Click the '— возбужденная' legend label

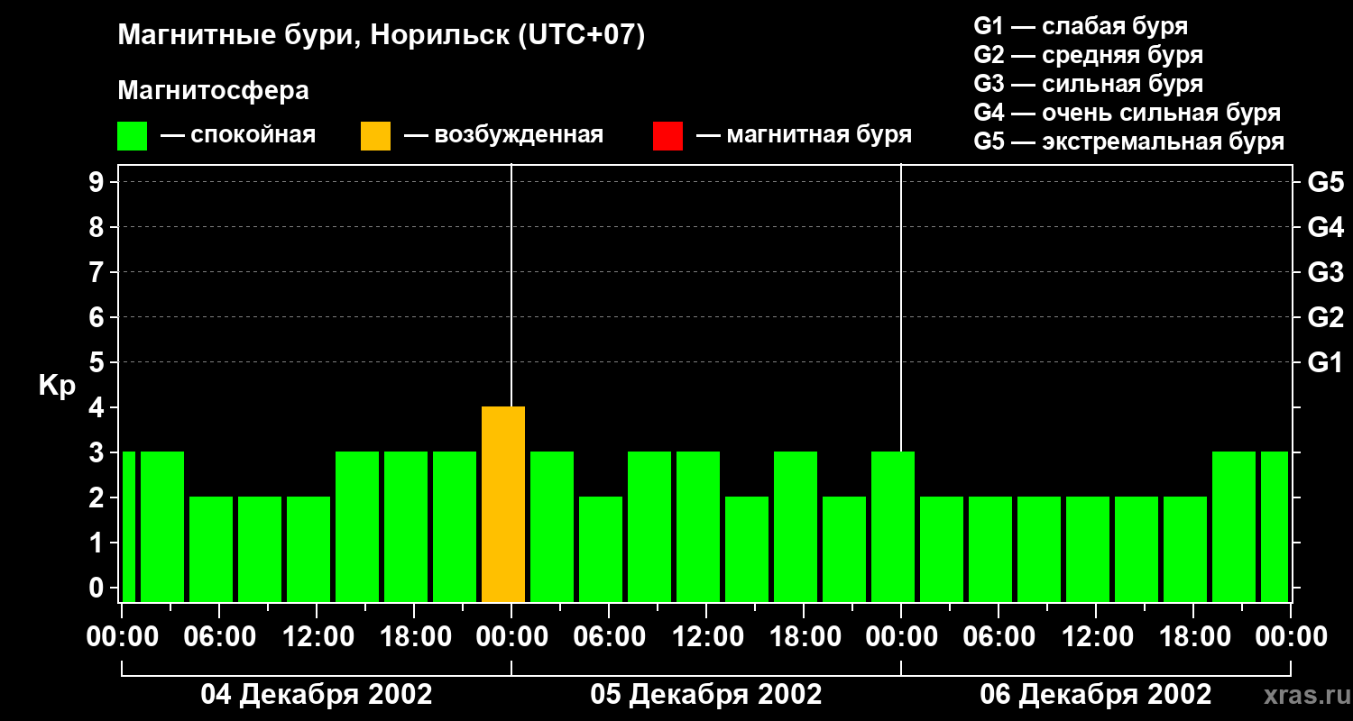click(x=503, y=135)
